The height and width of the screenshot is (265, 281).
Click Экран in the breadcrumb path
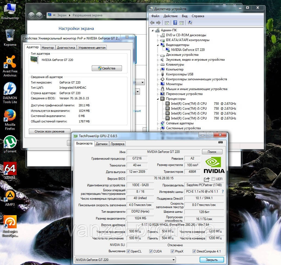point(62,15)
